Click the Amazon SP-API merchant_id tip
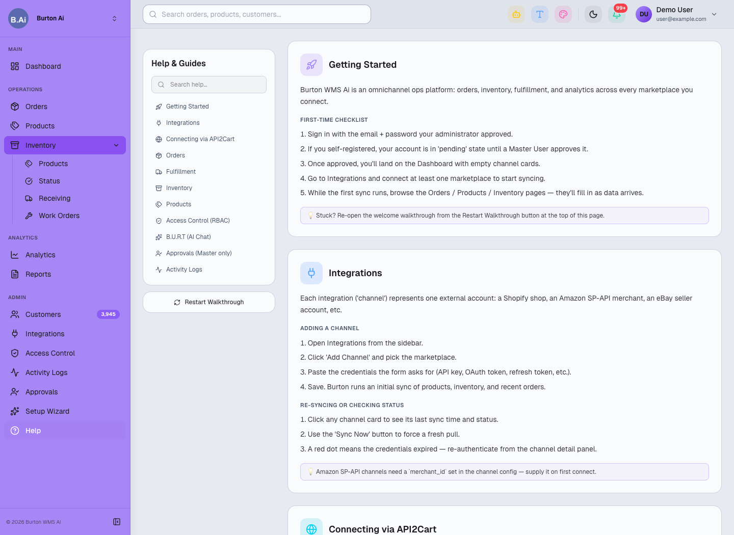This screenshot has height=535, width=734. 505,472
